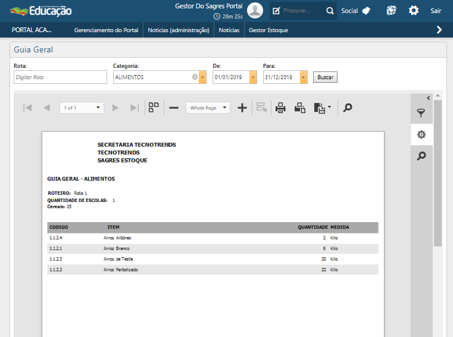Open the 'De' date picker dropdown
Viewport: 453px width, 337px height.
(253, 77)
